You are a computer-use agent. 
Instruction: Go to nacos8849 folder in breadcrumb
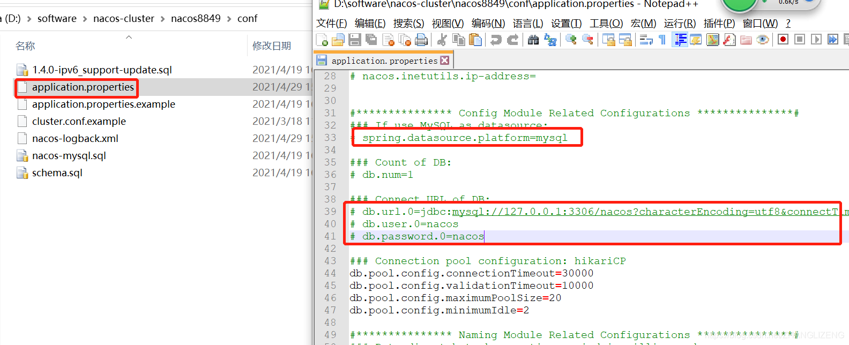(x=196, y=18)
